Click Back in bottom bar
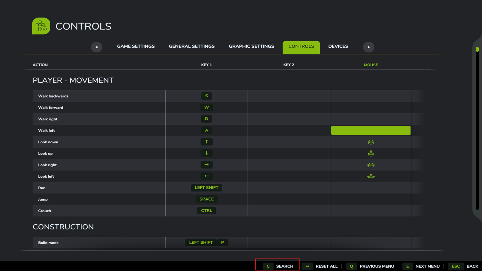Screen dimensions: 482x271 tap(472, 266)
